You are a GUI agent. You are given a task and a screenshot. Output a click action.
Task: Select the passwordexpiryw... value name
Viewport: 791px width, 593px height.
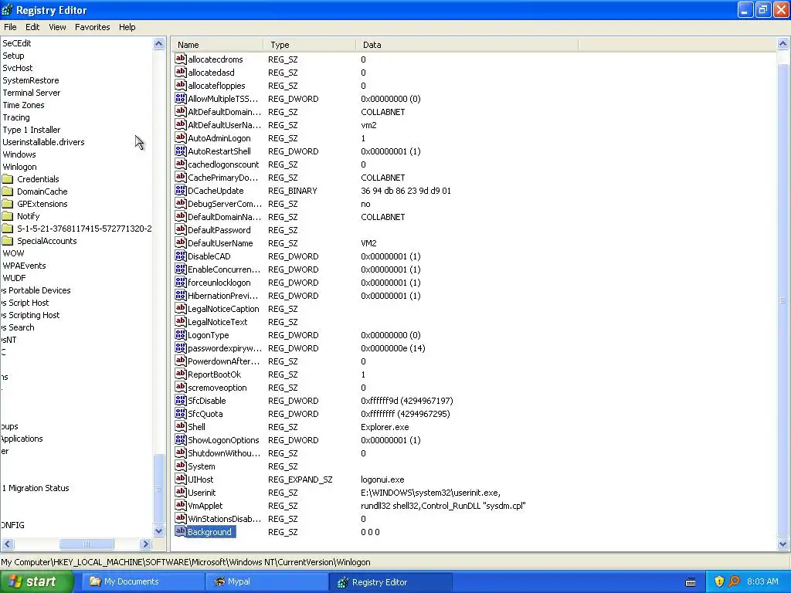(225, 347)
